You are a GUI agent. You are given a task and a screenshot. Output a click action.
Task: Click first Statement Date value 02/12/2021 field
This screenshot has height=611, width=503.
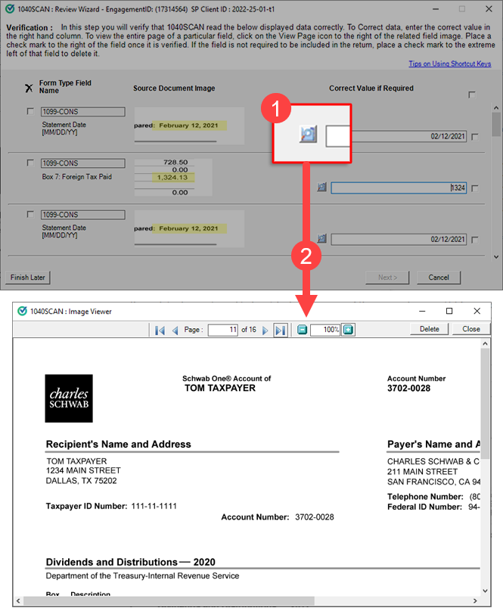(408, 136)
